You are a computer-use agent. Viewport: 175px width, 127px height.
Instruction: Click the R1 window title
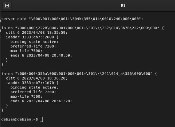pyautogui.click(x=123, y=6)
